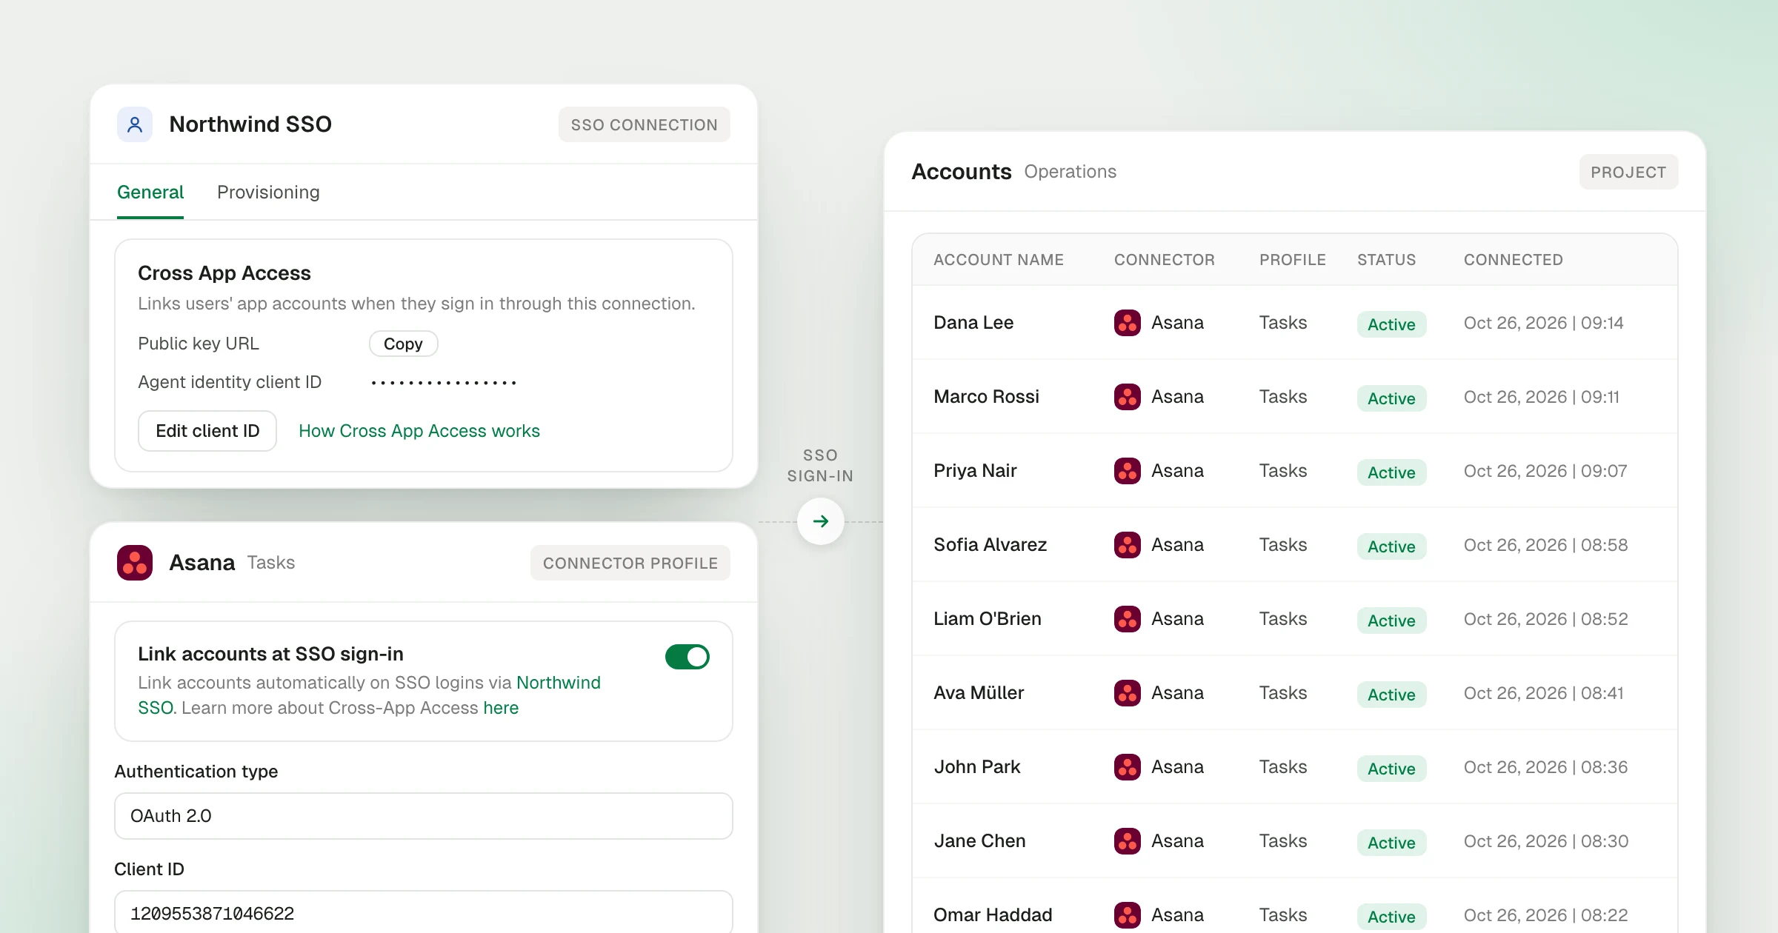Screen dimensions: 1778x933
Task: Click timestamp Oct 26, 2026 | 09:11
Action: tap(1542, 397)
